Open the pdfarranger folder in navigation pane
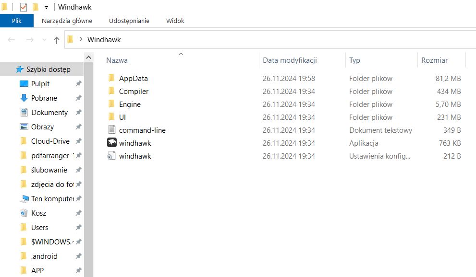 tap(52, 156)
